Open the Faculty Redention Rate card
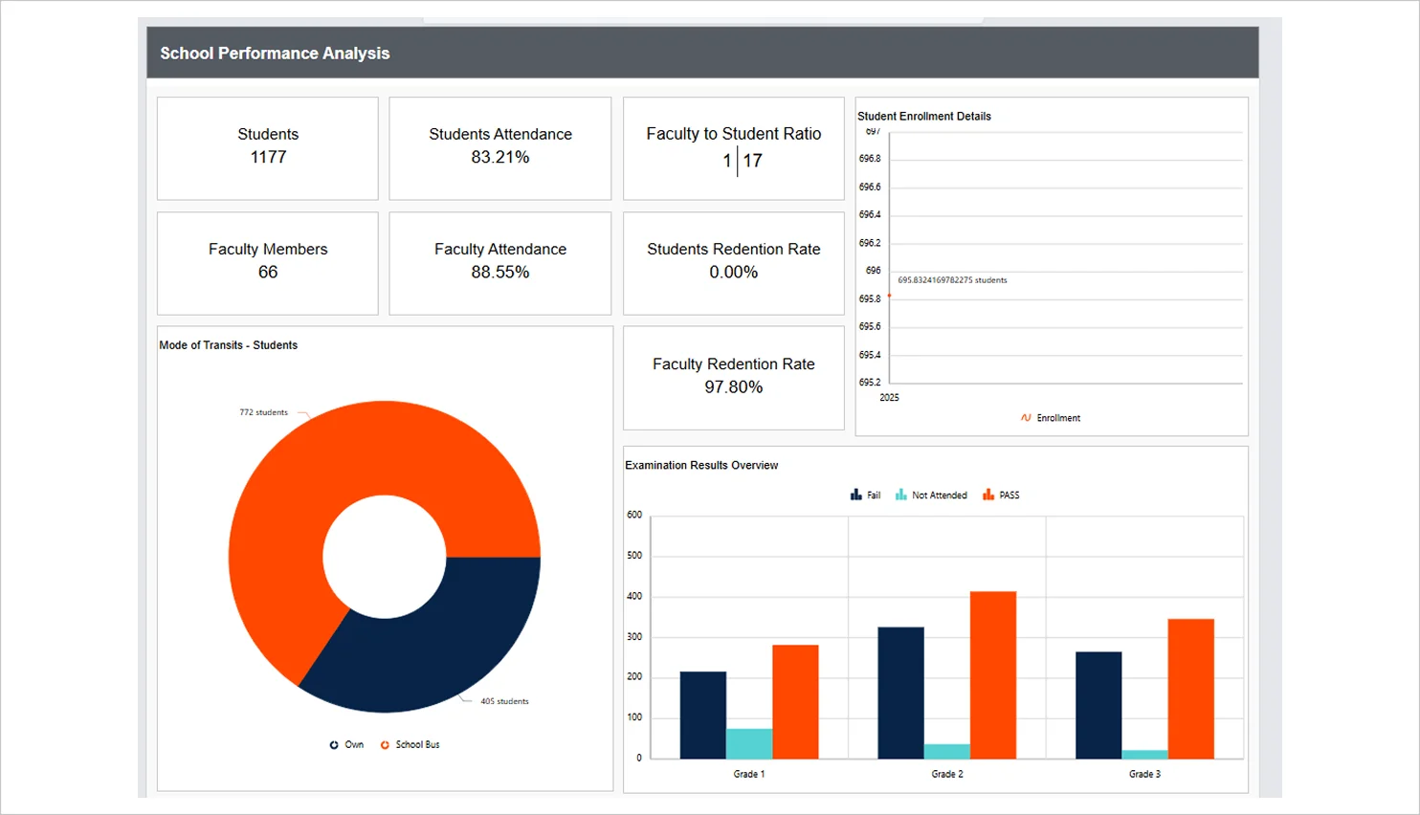Image resolution: width=1420 pixels, height=815 pixels. tap(734, 378)
